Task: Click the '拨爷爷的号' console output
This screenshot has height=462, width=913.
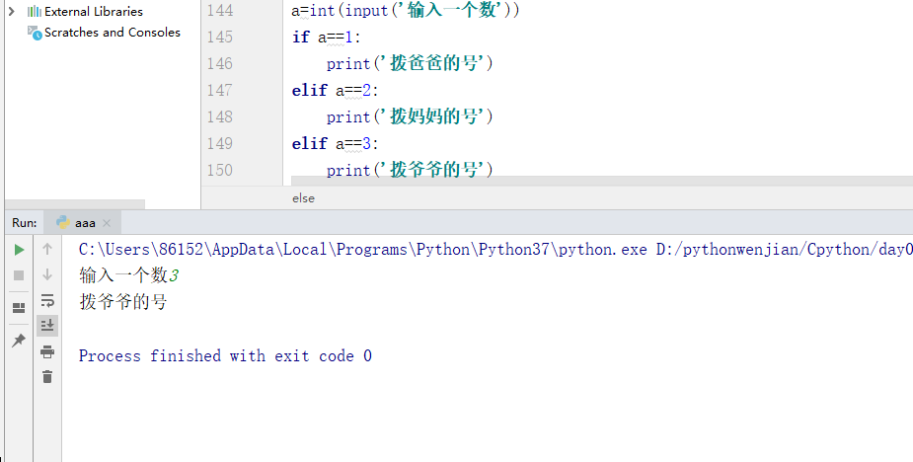Action: [122, 301]
